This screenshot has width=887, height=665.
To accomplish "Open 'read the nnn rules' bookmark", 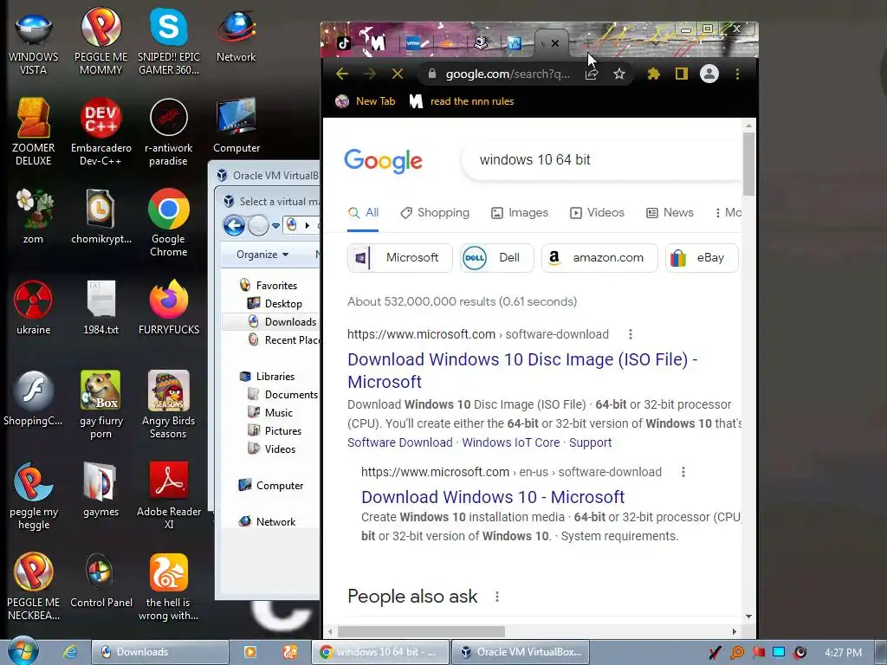I will coord(462,101).
